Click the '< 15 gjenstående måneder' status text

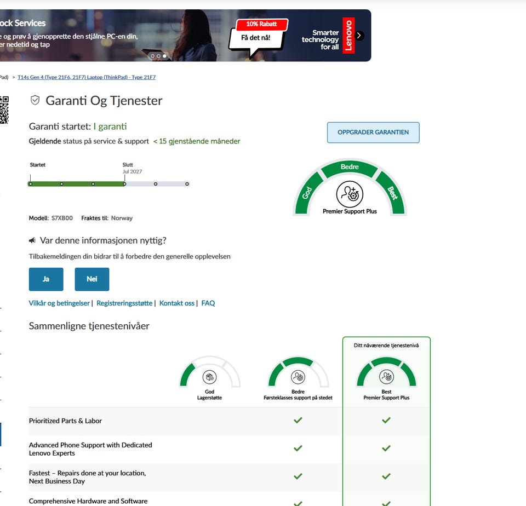coord(197,141)
